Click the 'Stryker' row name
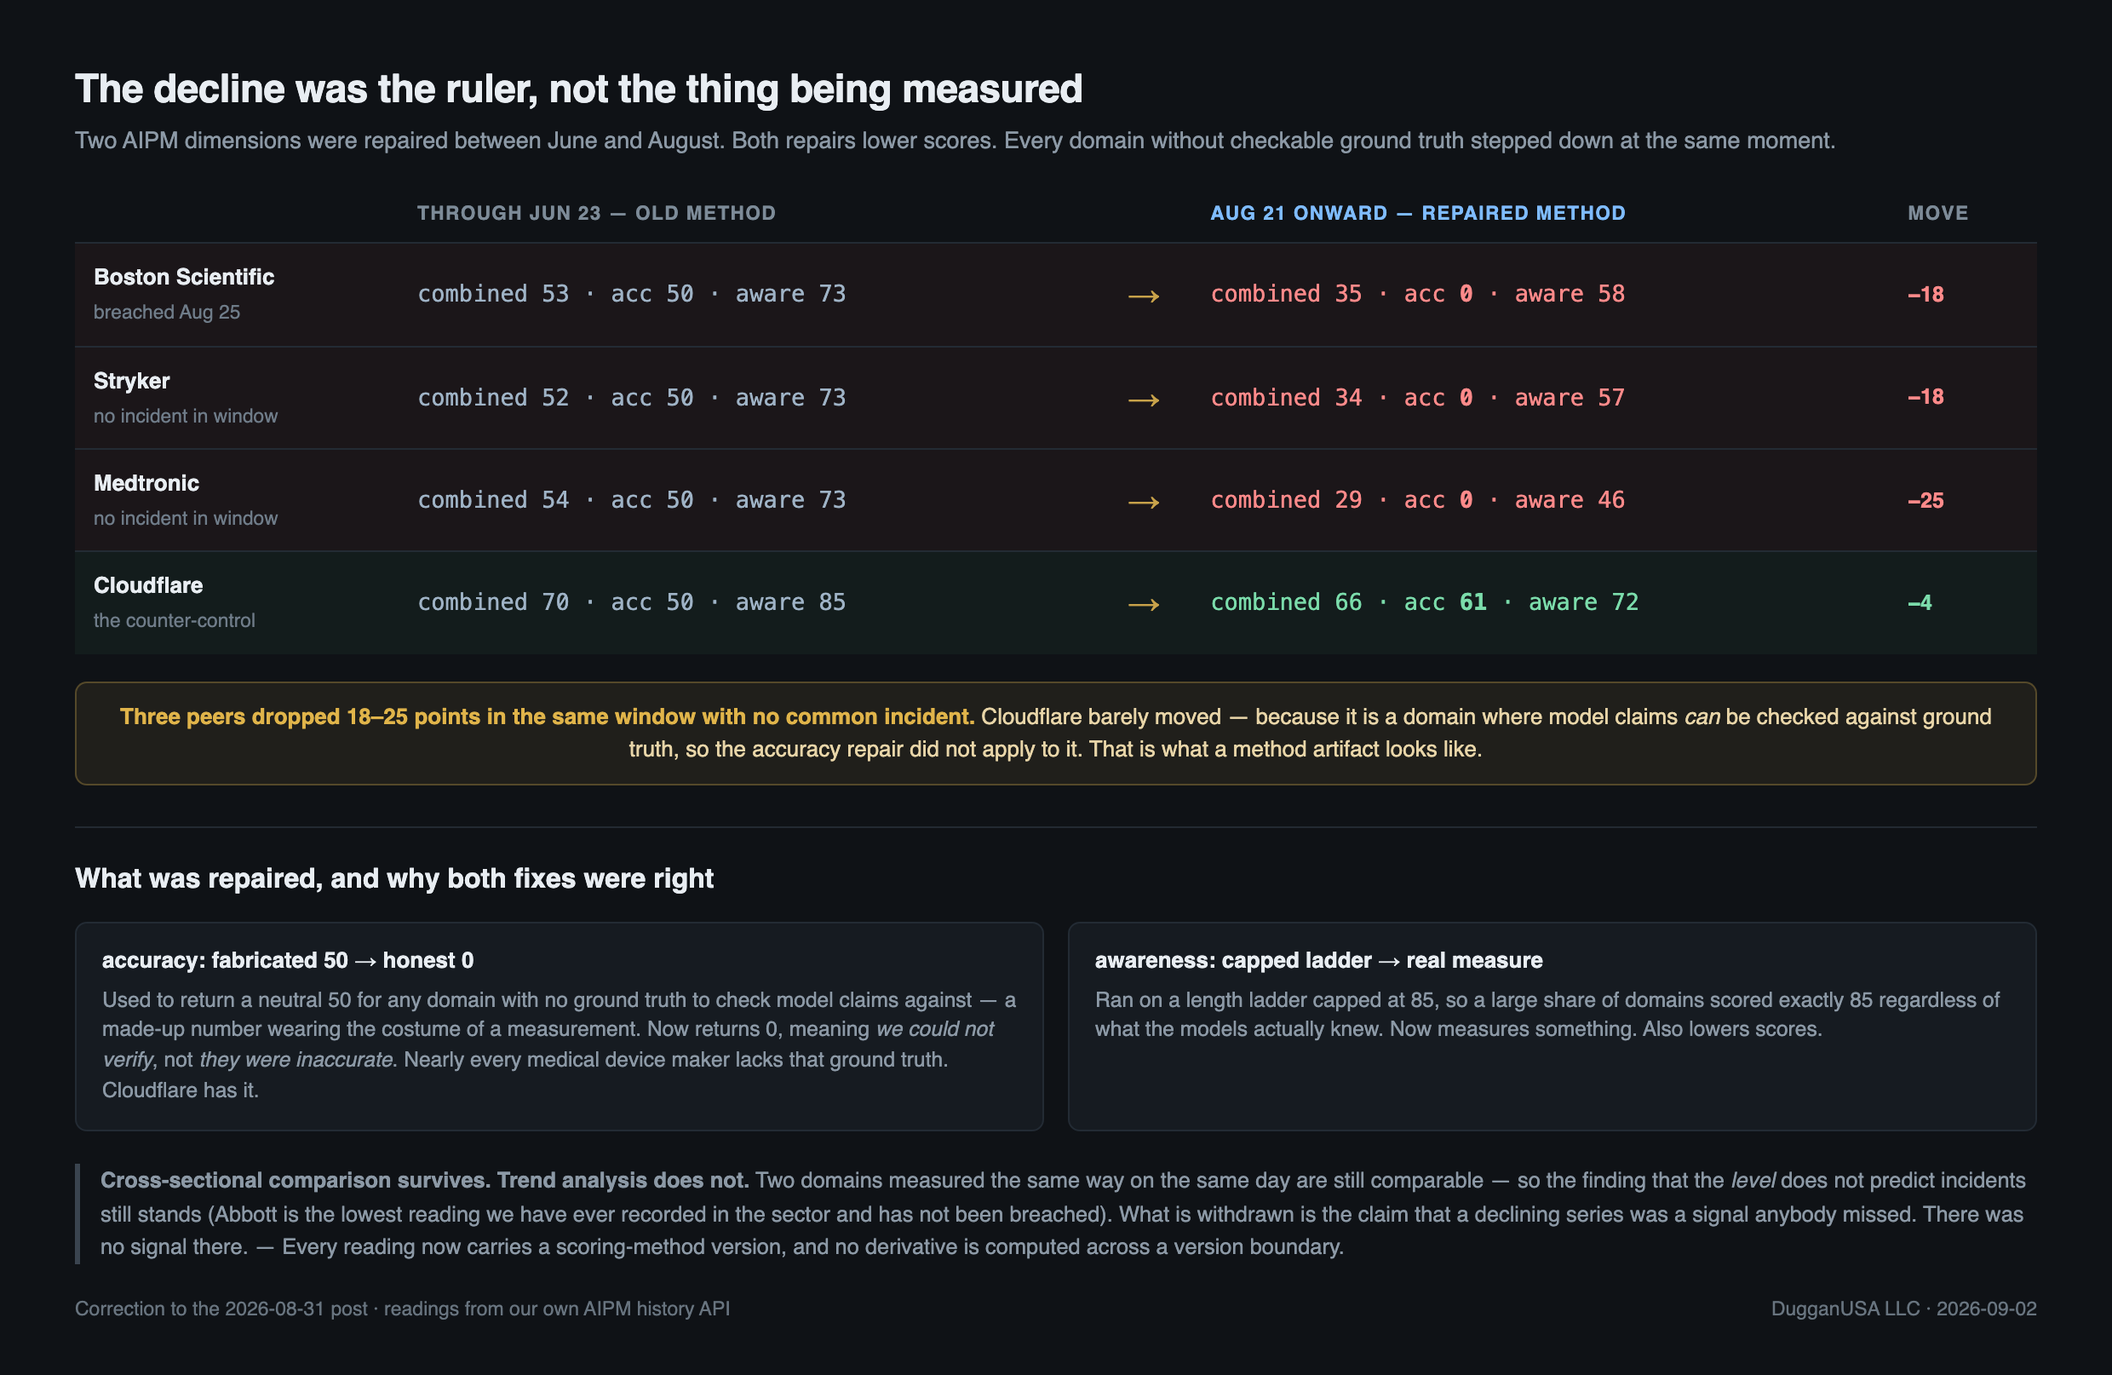 tap(131, 381)
